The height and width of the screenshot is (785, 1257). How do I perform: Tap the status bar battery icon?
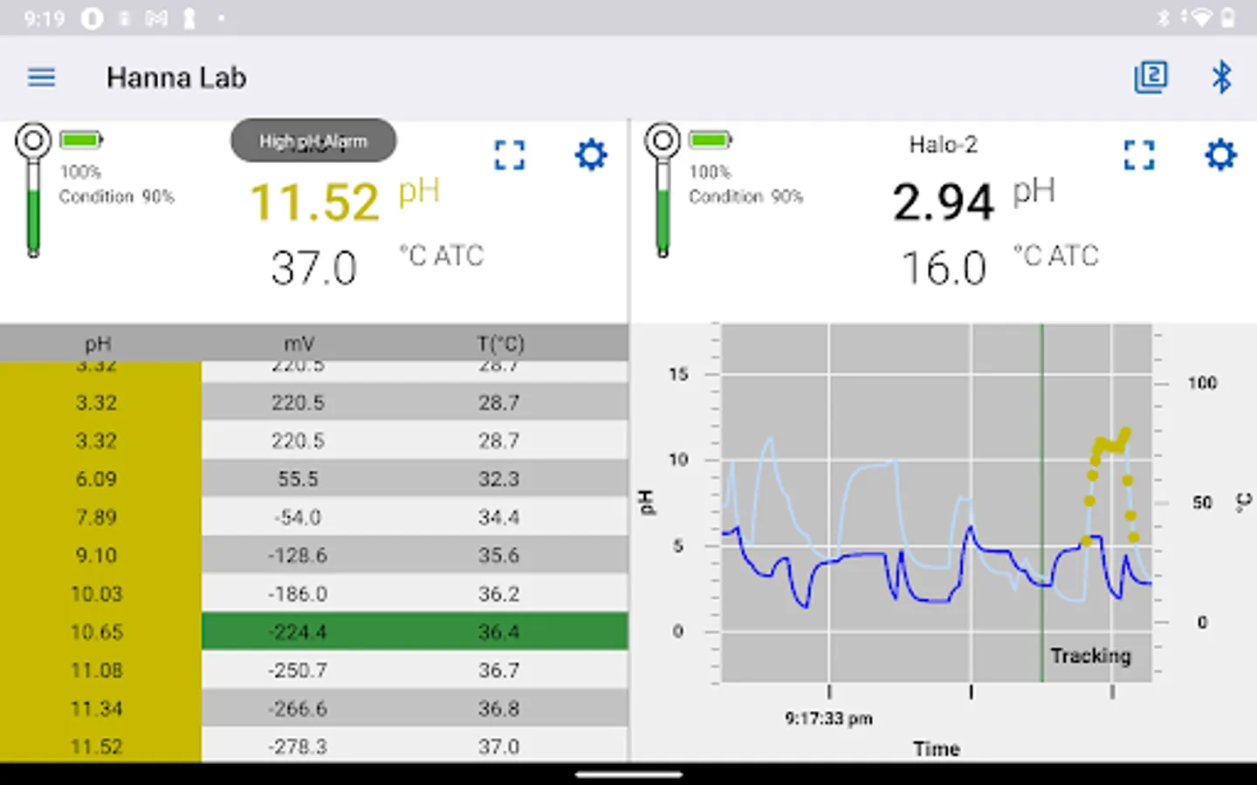[1228, 17]
